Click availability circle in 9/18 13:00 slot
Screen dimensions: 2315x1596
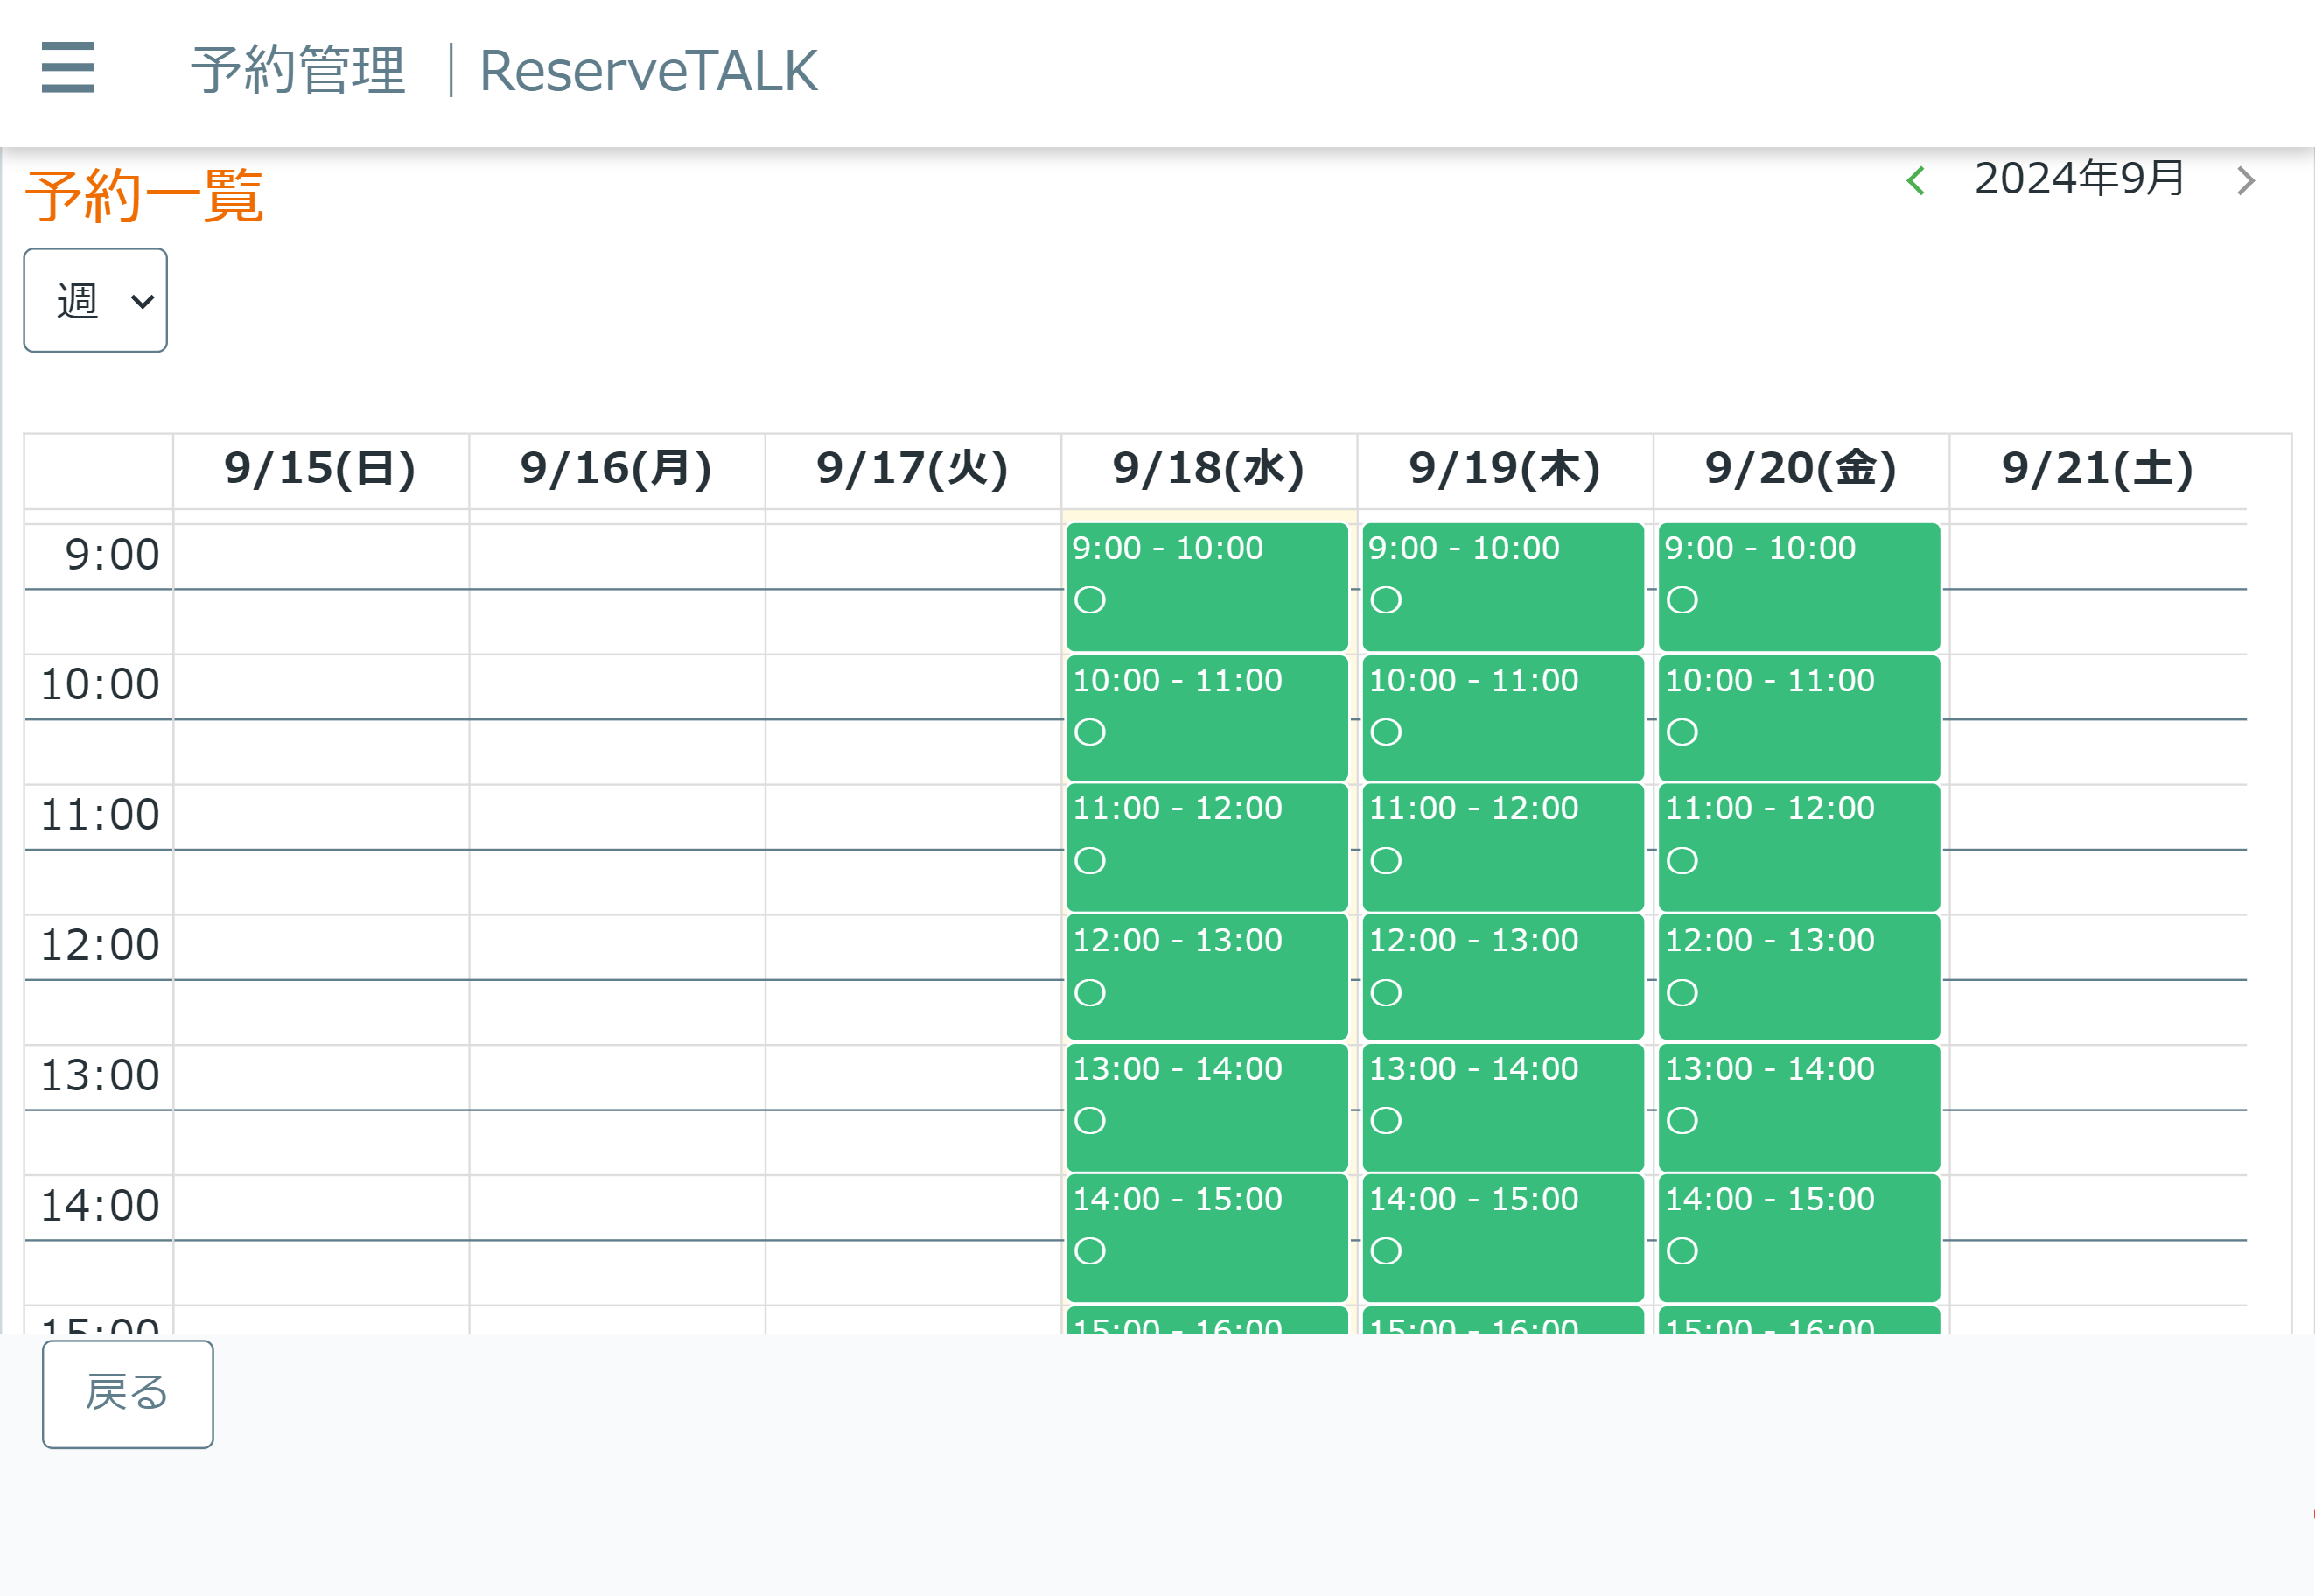1089,1120
